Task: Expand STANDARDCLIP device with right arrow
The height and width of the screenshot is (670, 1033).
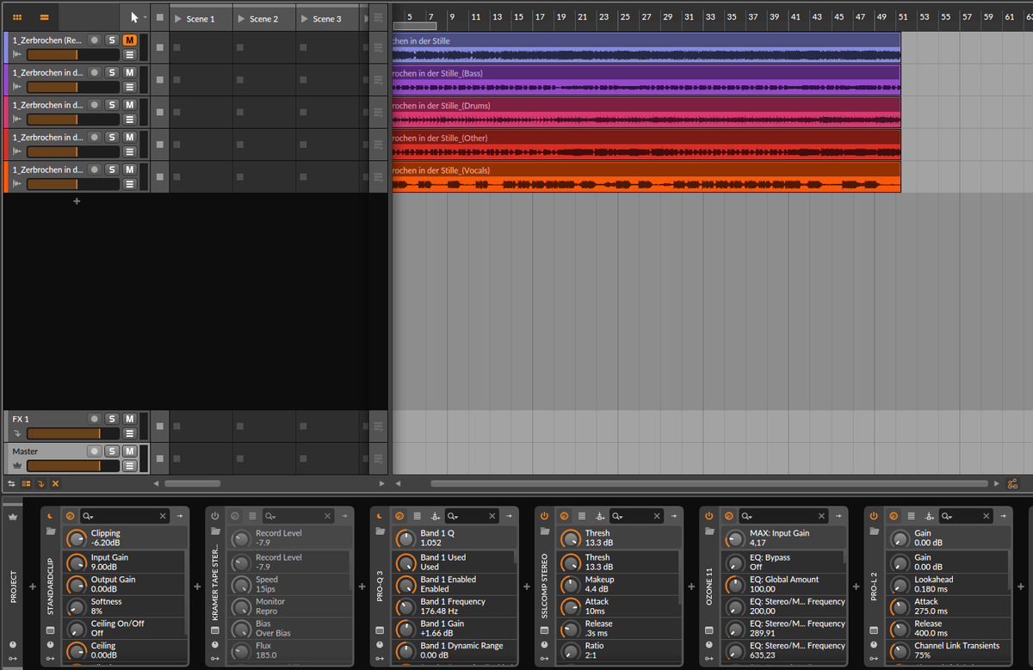Action: pos(180,516)
